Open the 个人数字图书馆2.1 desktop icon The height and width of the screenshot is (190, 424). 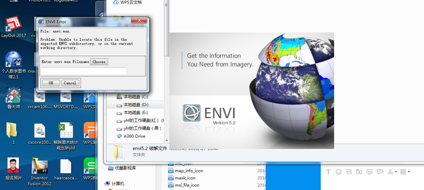click(x=13, y=65)
